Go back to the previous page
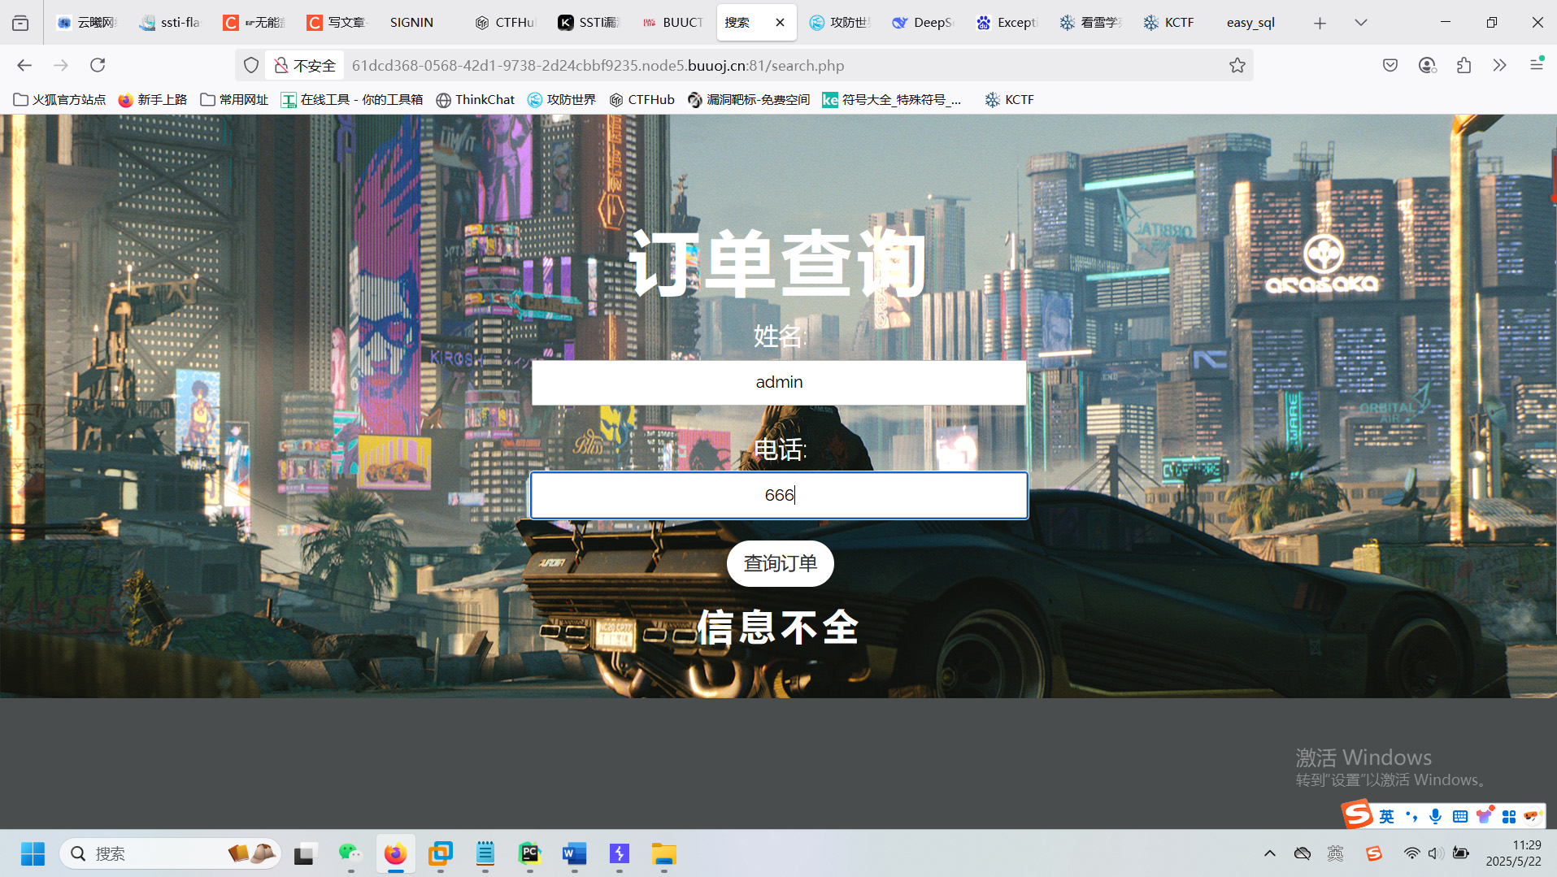 point(24,65)
